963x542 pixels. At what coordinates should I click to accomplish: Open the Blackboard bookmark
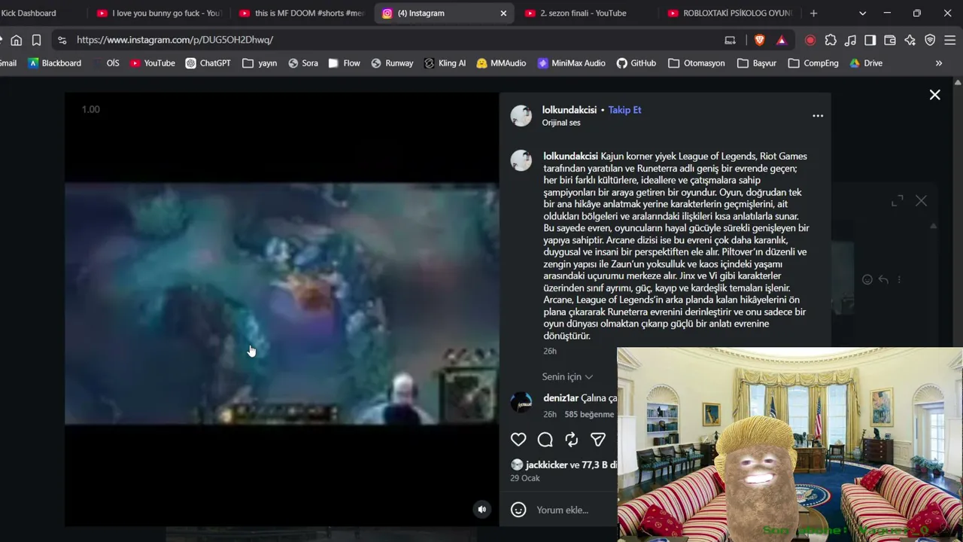point(55,63)
